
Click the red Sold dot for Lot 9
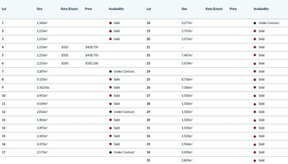point(110,88)
